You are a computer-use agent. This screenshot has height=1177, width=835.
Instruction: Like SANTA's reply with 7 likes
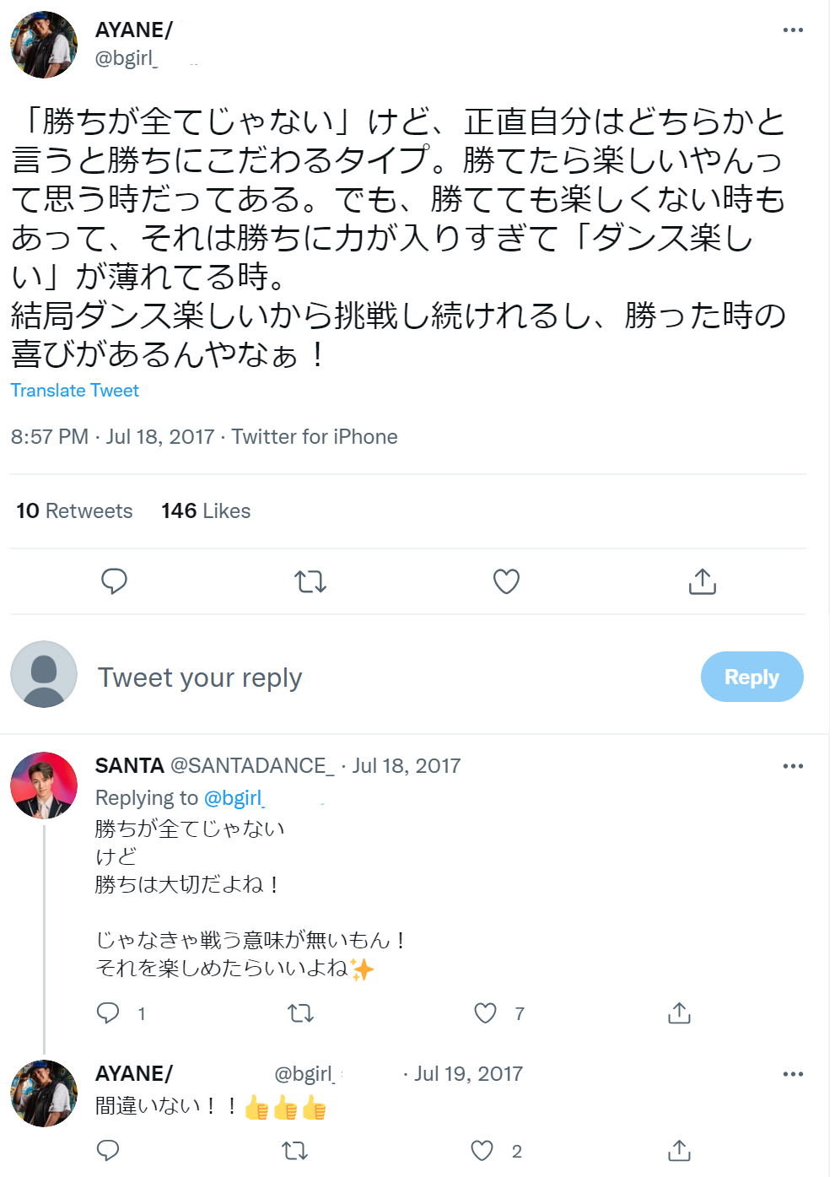tap(486, 1012)
